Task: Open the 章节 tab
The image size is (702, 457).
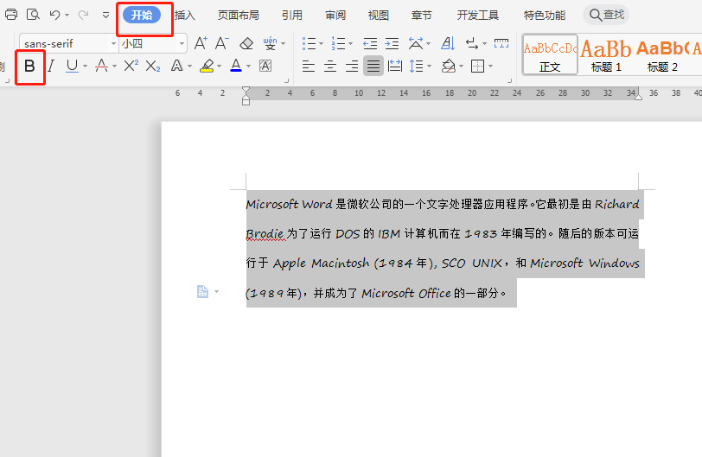Action: [x=422, y=16]
